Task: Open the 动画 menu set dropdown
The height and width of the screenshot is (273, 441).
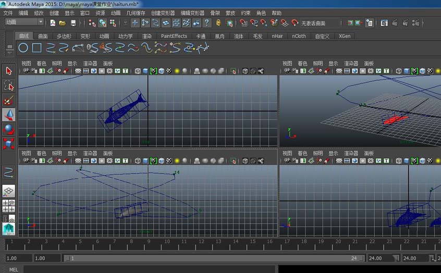Action: coord(24,22)
